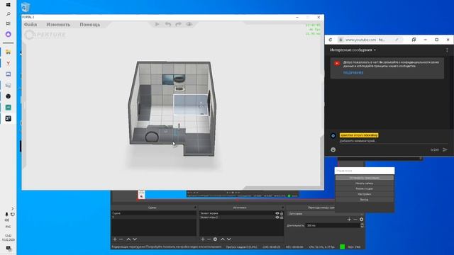Toggle lock for Захват игры 2 source
This screenshot has height=255, width=454.
pyautogui.click(x=282, y=217)
